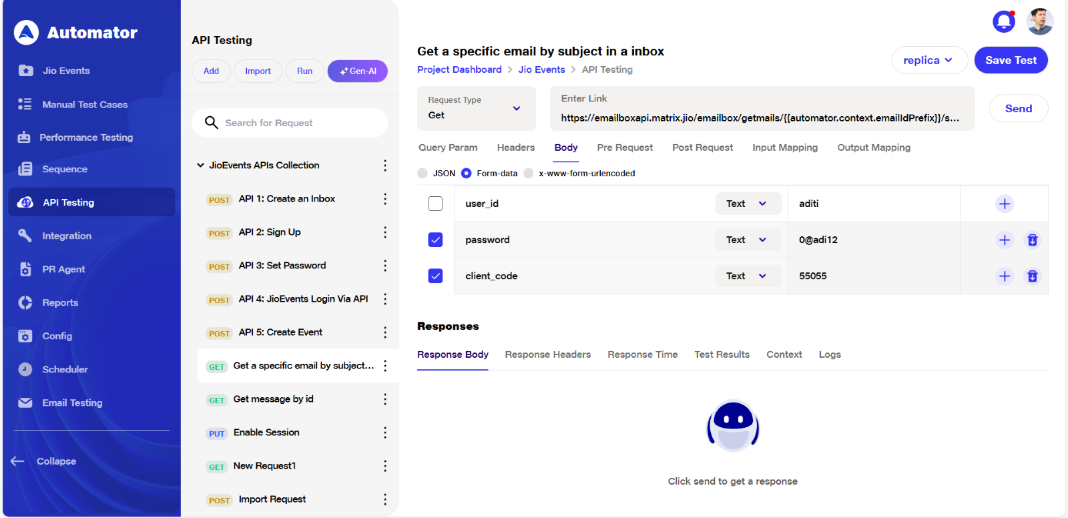Switch to the Headers tab
Viewport: 1068px width, 518px height.
(x=515, y=148)
